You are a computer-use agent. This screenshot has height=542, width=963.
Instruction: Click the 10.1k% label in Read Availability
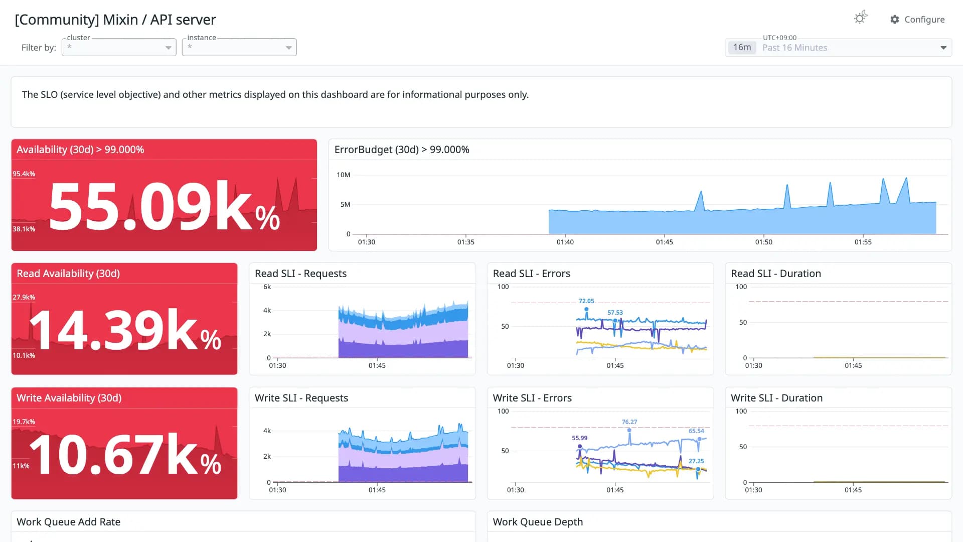[24, 355]
